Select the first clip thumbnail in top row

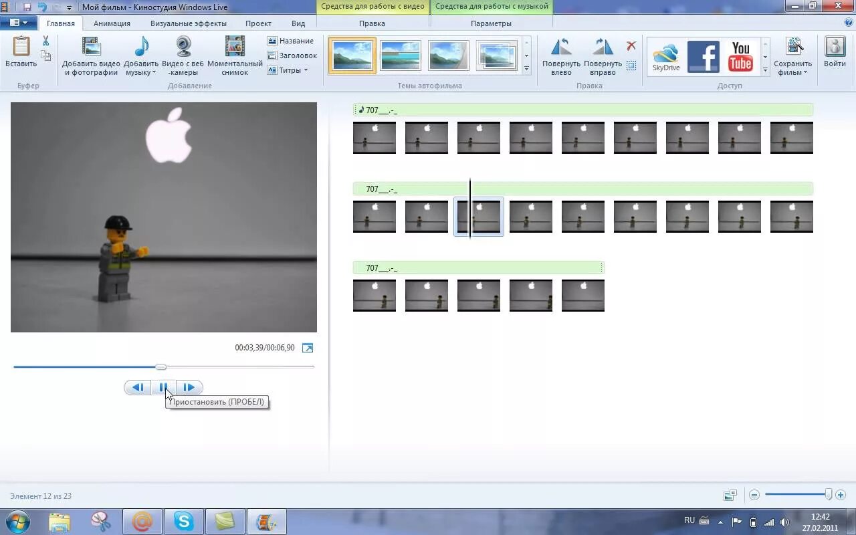tap(374, 138)
